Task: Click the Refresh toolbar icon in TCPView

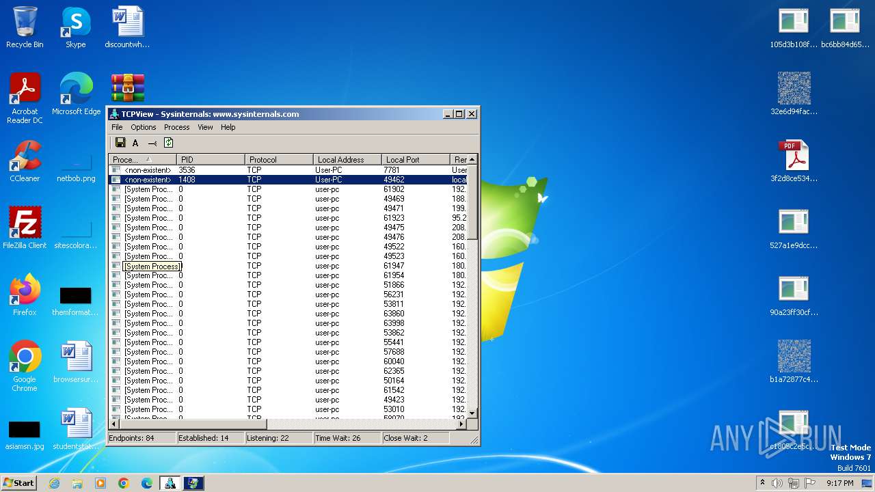Action: pos(168,143)
